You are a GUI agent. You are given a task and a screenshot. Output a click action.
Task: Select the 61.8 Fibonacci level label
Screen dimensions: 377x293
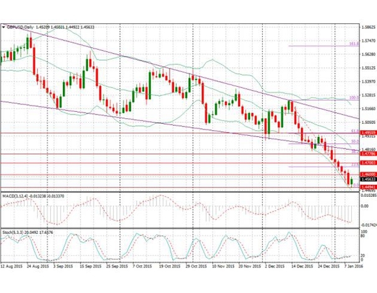tap(354, 131)
